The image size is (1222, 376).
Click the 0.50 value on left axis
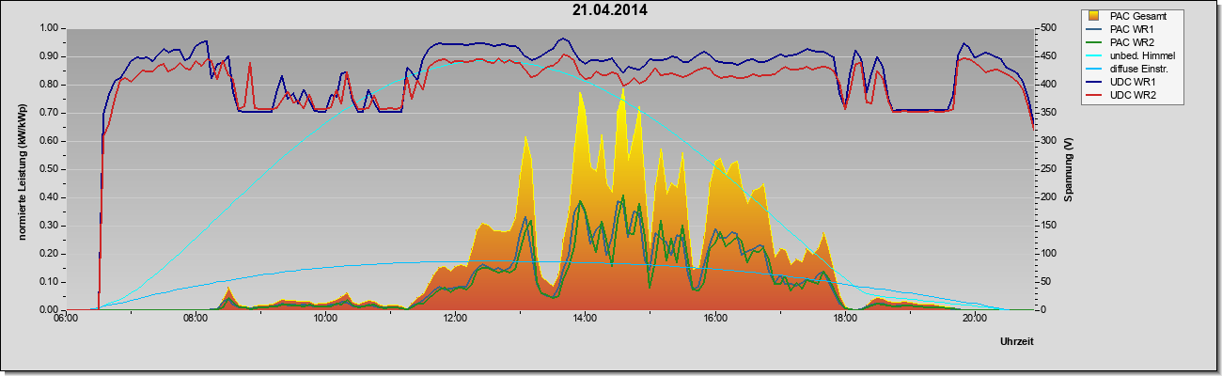[x=48, y=169]
